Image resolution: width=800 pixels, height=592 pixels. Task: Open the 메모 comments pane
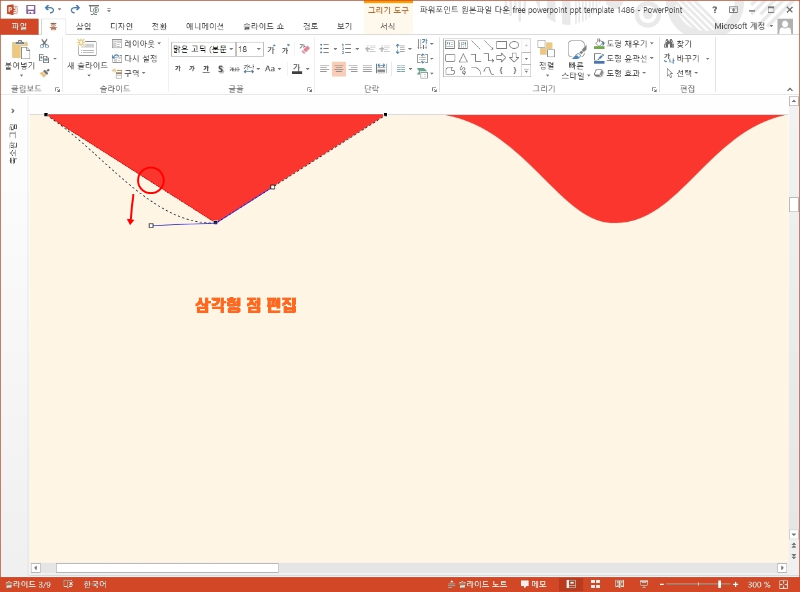pos(534,584)
